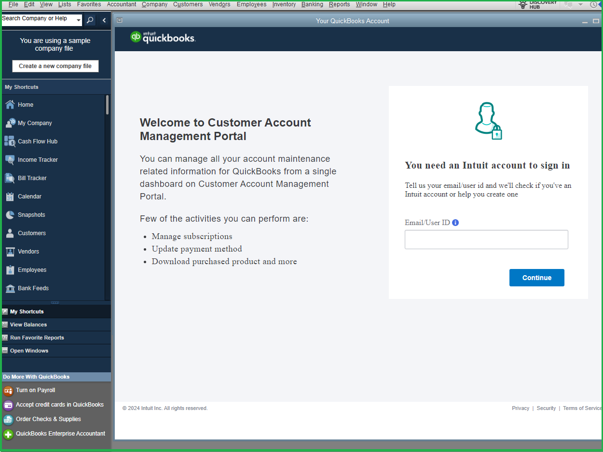This screenshot has height=452, width=603.
Task: Click the Continue button
Action: tap(536, 278)
